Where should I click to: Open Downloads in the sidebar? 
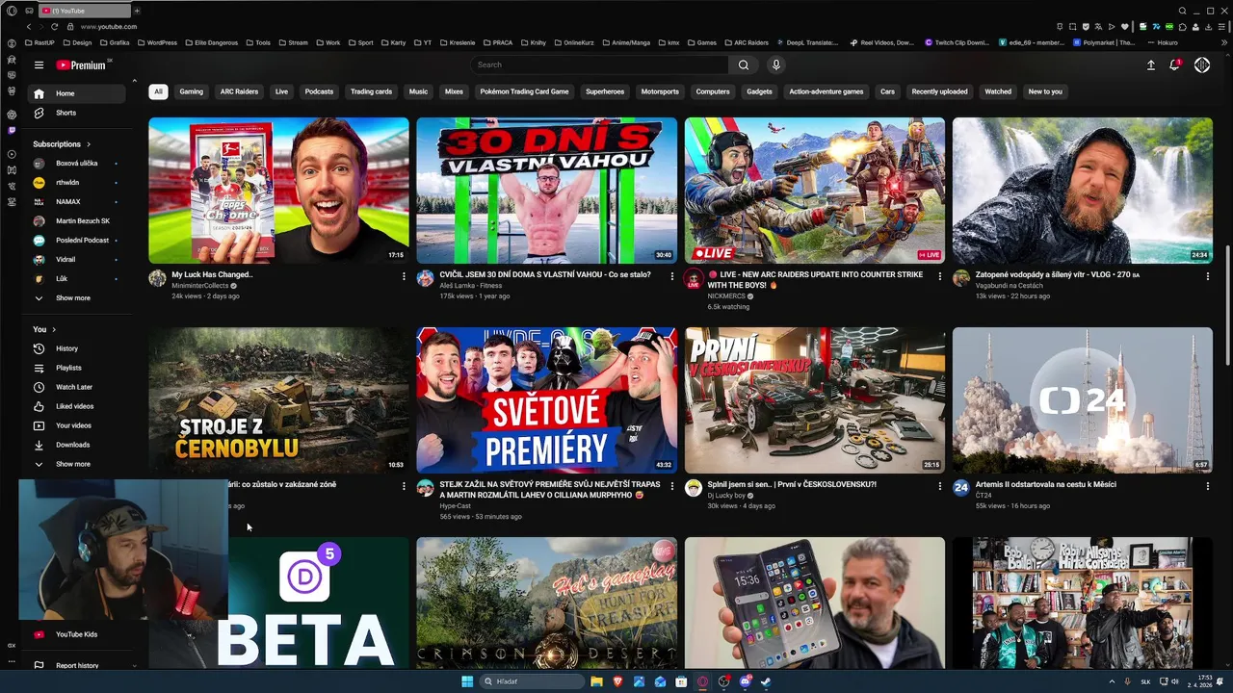[77, 445]
